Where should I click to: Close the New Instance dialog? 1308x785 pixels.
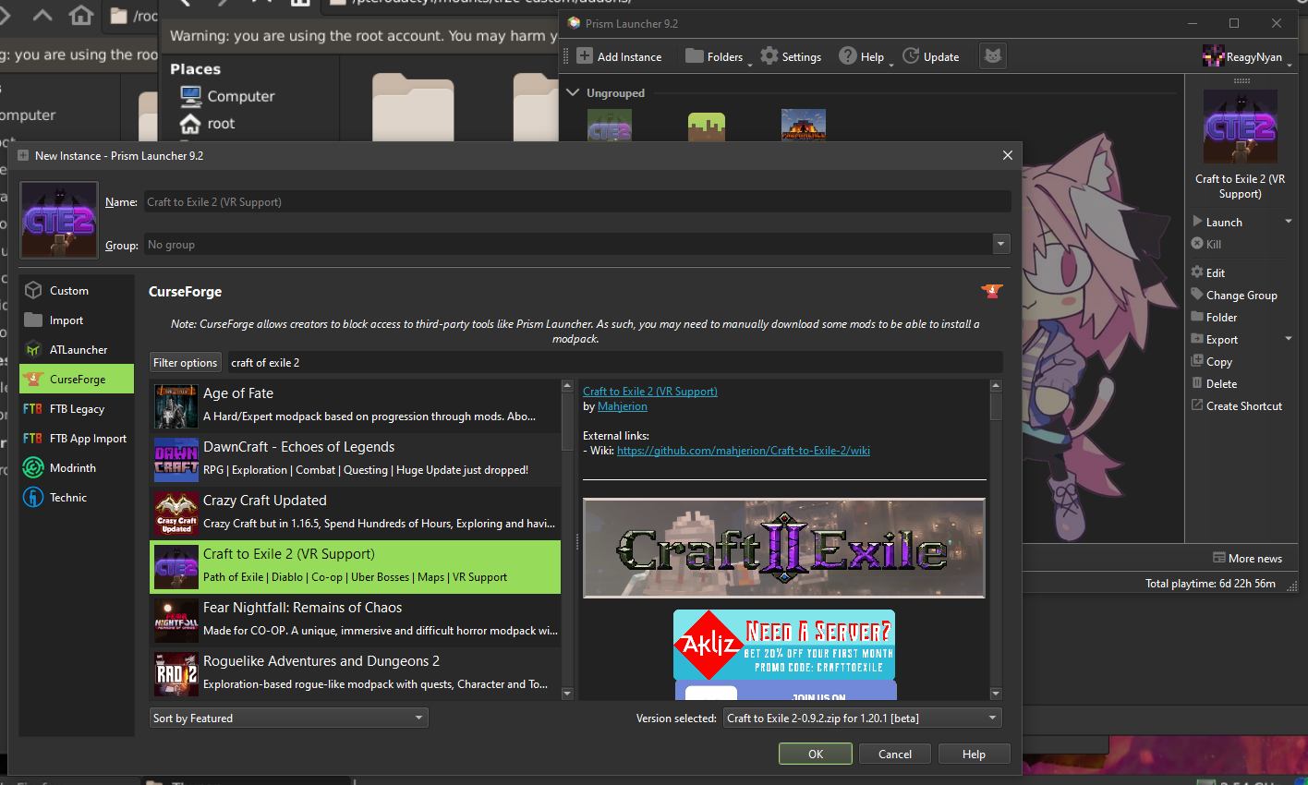[x=1008, y=155]
